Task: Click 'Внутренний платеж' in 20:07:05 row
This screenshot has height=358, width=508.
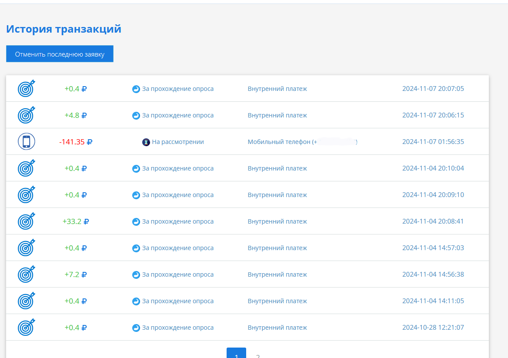Action: point(277,89)
